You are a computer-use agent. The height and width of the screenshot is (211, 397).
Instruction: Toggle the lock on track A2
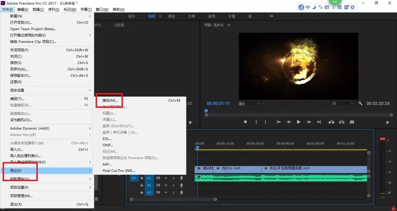click(x=142, y=185)
